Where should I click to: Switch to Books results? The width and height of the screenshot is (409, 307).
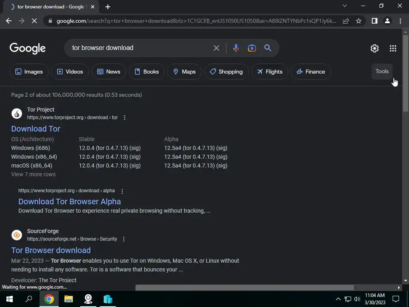[146, 72]
